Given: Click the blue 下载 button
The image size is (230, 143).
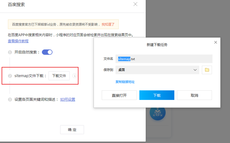Looking at the screenshot, I should click(x=157, y=95).
